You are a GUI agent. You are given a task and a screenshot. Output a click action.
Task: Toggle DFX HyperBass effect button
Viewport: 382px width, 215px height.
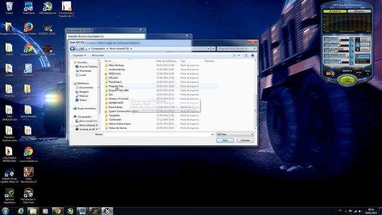coord(326,62)
